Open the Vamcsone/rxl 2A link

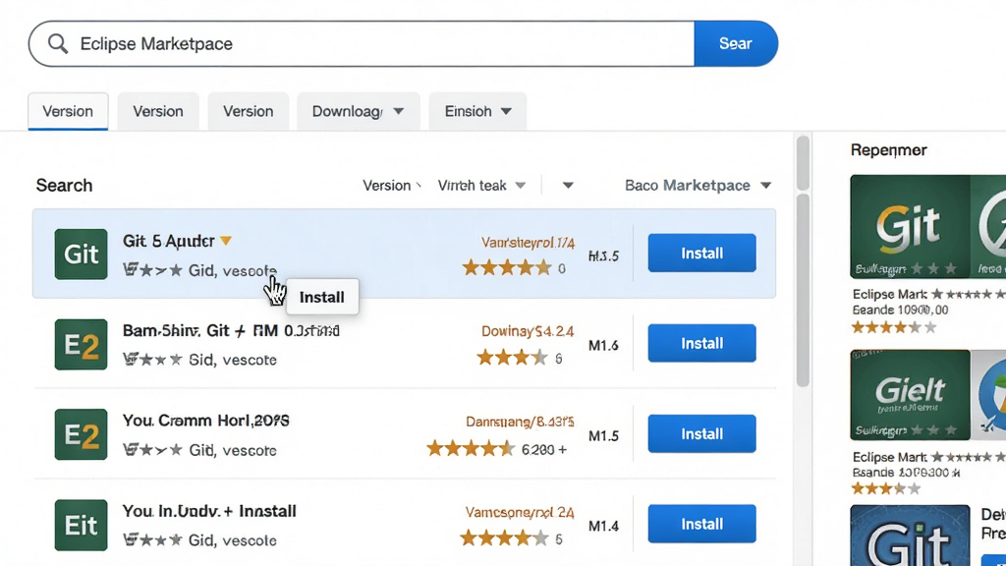520,512
